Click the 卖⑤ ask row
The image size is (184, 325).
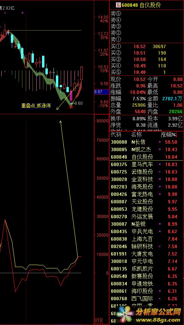146,14
